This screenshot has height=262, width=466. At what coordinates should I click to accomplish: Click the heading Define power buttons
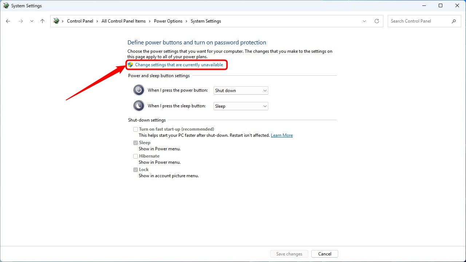click(x=197, y=43)
